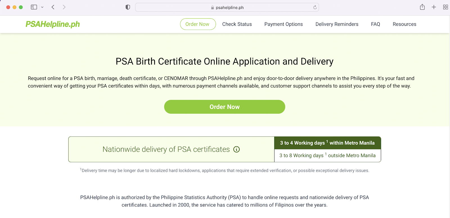This screenshot has height=218, width=450.
Task: Go back to previous page
Action: [x=53, y=7]
